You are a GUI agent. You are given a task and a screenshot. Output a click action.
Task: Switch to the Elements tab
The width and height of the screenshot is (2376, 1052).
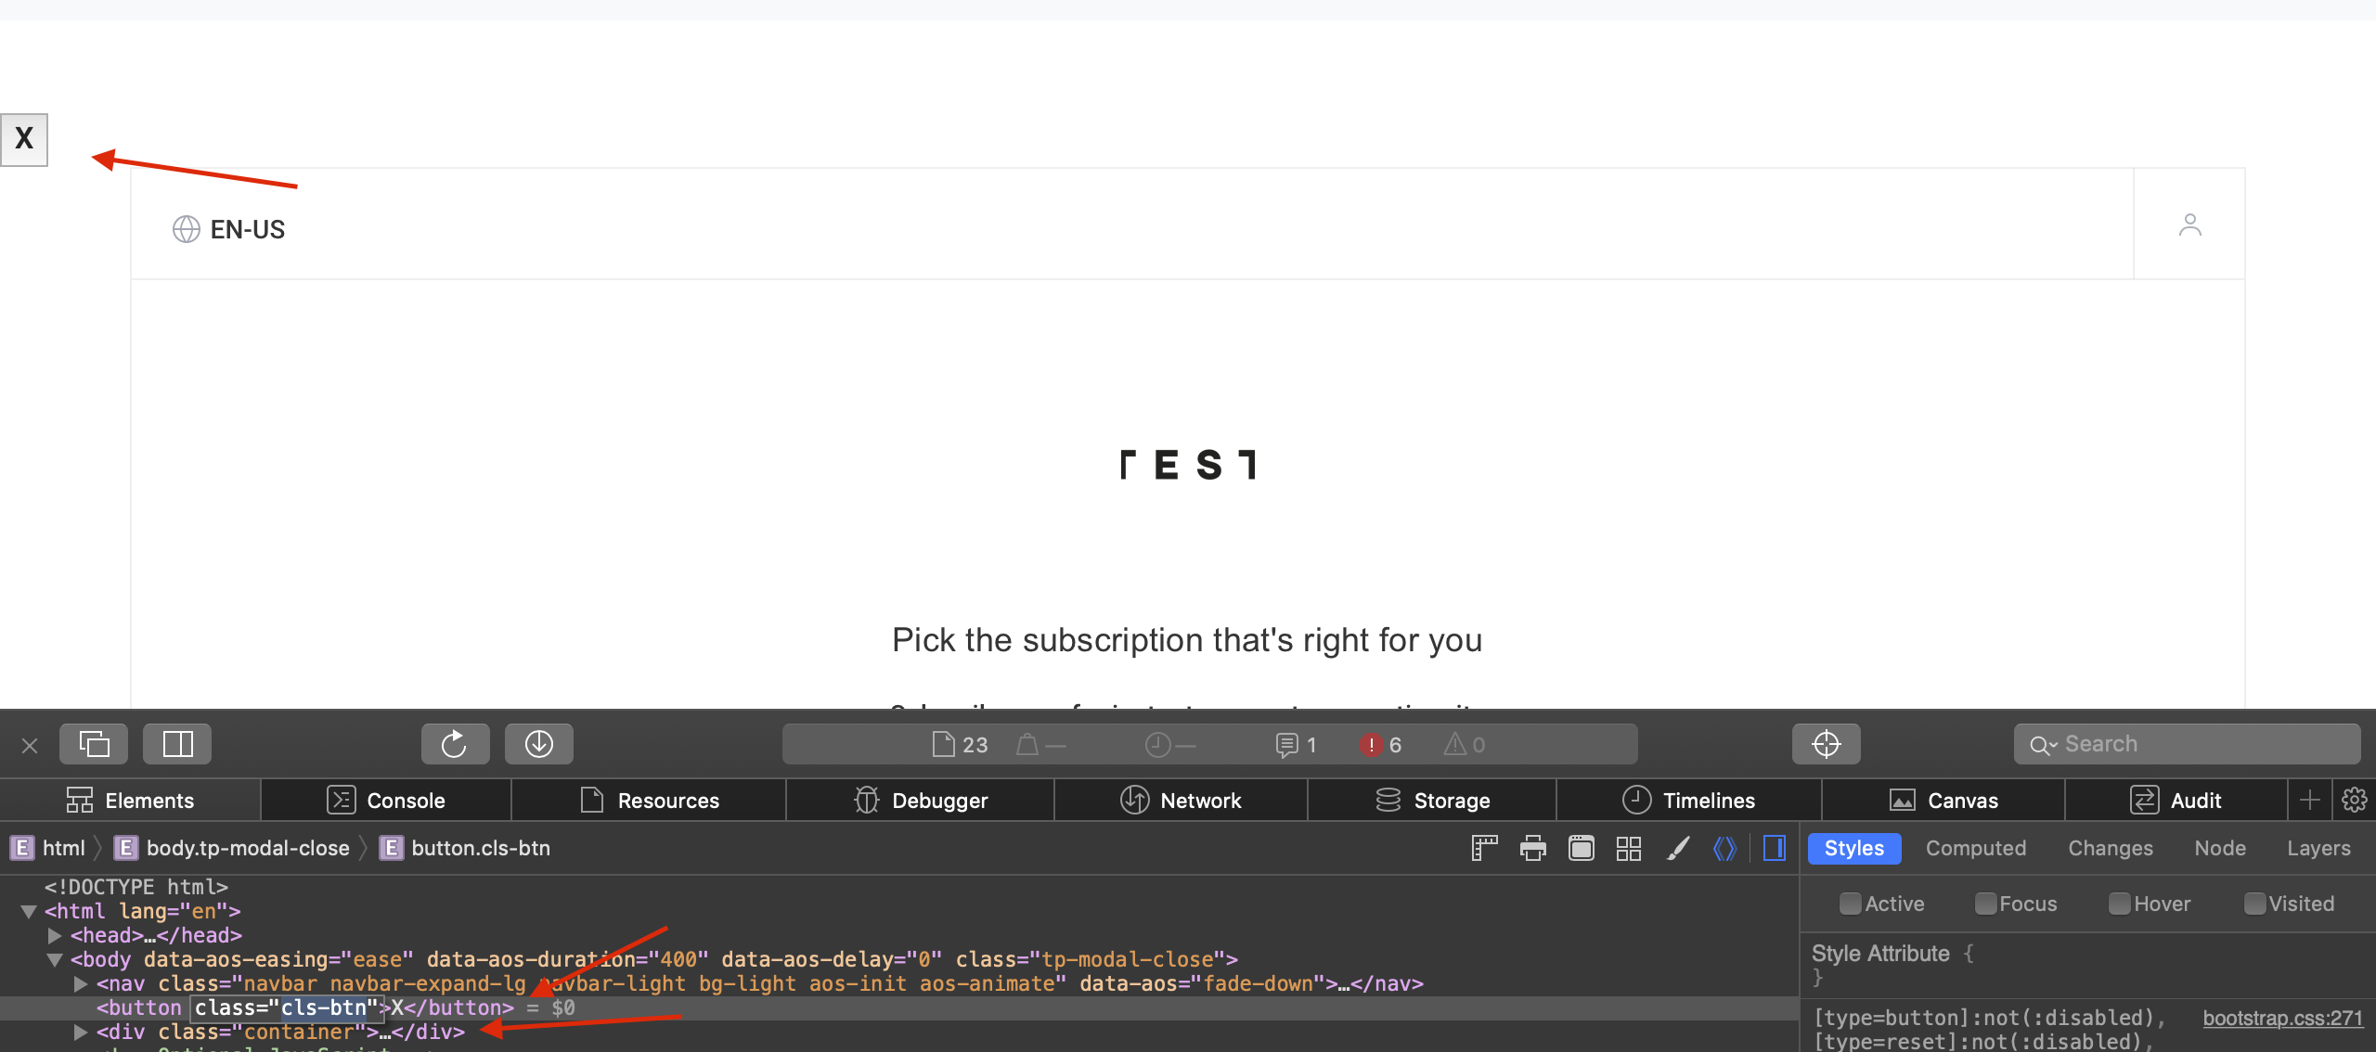coord(130,800)
